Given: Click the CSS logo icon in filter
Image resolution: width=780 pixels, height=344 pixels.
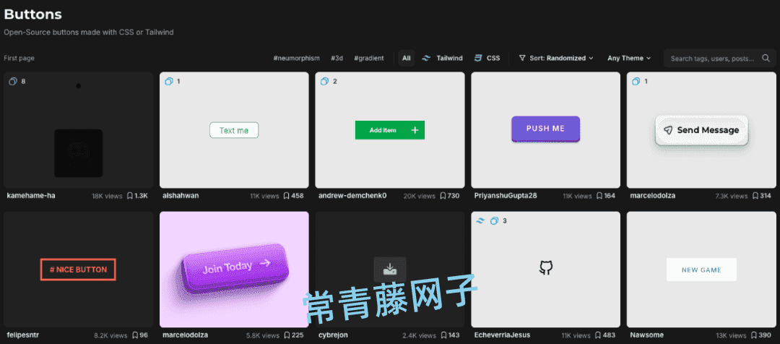Looking at the screenshot, I should (x=478, y=59).
